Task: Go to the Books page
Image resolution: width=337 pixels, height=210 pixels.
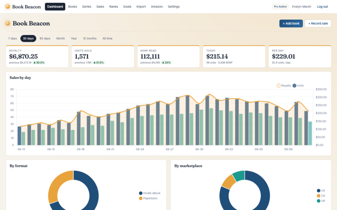Action: tap(73, 6)
